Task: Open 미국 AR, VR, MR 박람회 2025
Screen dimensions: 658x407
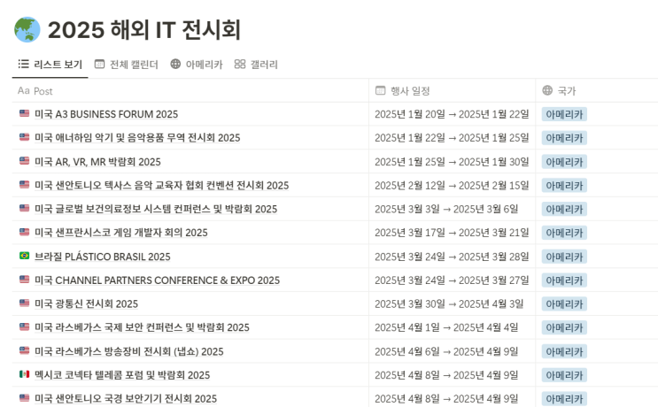Action: tap(97, 162)
